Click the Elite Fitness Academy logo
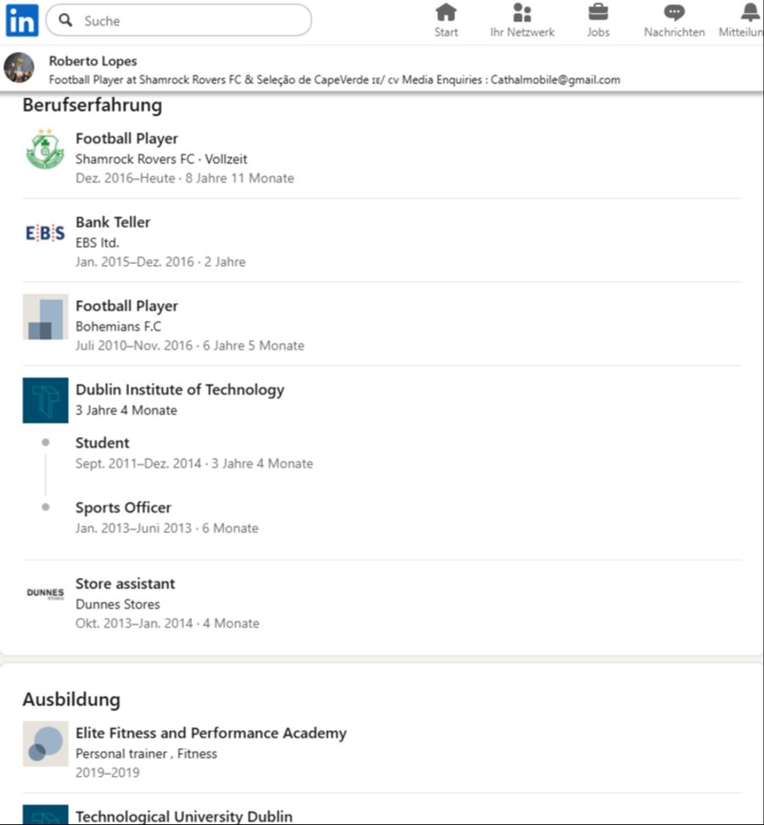 tap(45, 744)
